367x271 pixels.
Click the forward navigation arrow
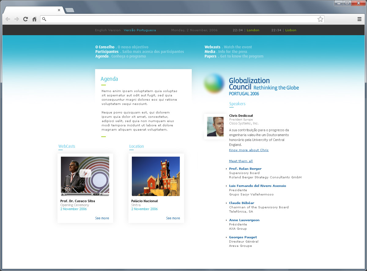click(x=16, y=19)
